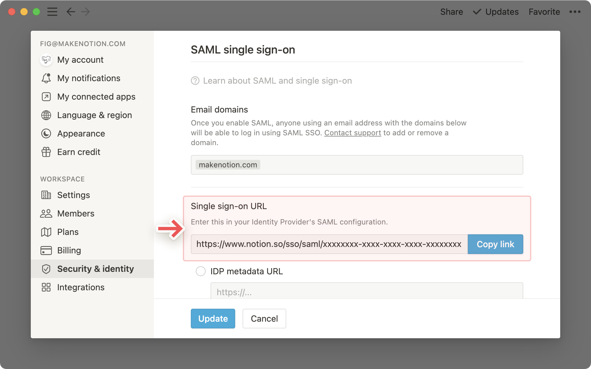The height and width of the screenshot is (369, 591).
Task: Click the Single sign-on URL field
Action: click(x=329, y=244)
